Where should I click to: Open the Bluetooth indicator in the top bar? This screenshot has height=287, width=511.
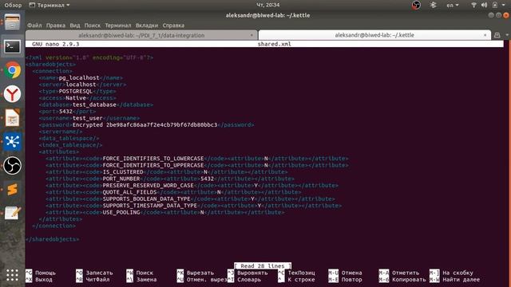point(433,5)
